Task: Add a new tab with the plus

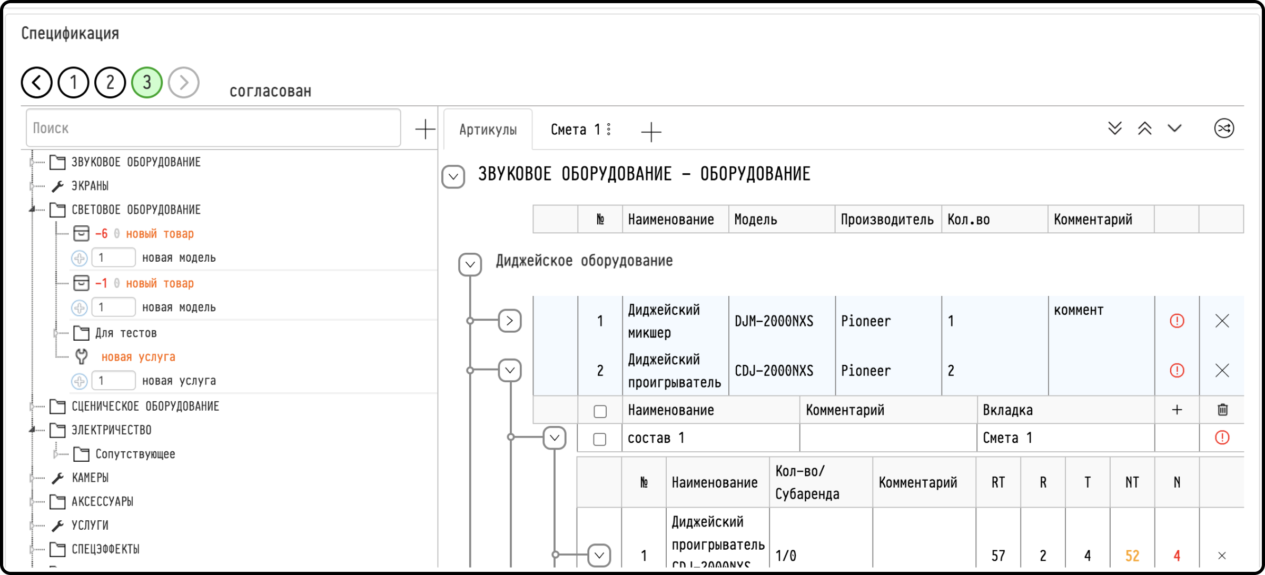Action: pyautogui.click(x=651, y=132)
